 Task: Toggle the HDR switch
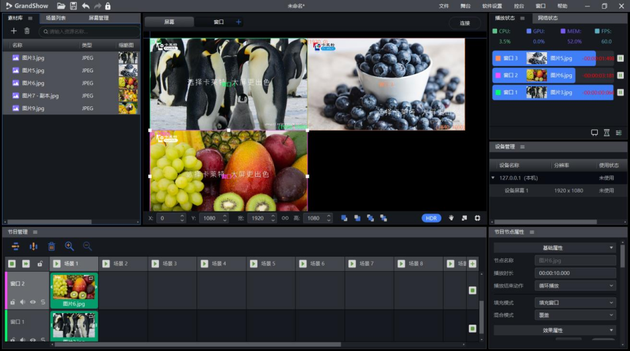pyautogui.click(x=431, y=218)
